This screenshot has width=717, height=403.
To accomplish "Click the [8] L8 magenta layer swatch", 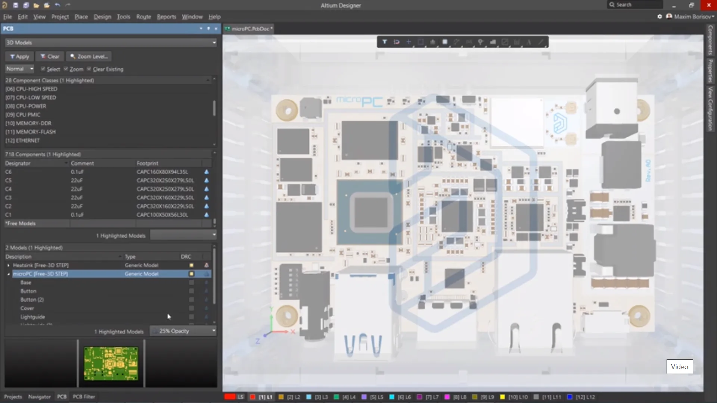I will point(447,397).
